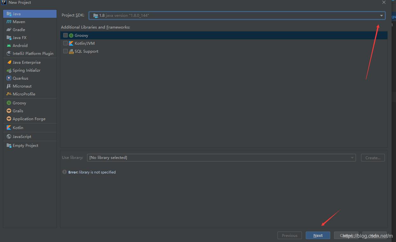Click the 'Kotlin/JVM' label

click(x=85, y=43)
